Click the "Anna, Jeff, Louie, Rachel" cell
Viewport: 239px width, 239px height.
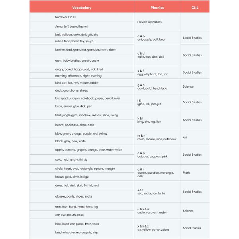[x=71, y=27]
